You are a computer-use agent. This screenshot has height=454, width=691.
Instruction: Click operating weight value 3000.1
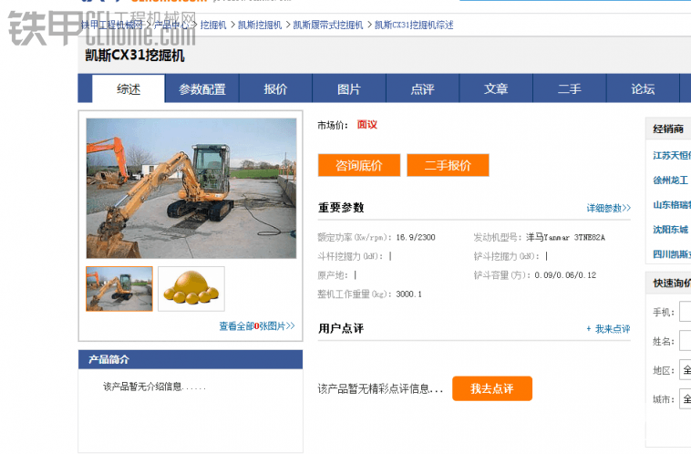coord(409,294)
